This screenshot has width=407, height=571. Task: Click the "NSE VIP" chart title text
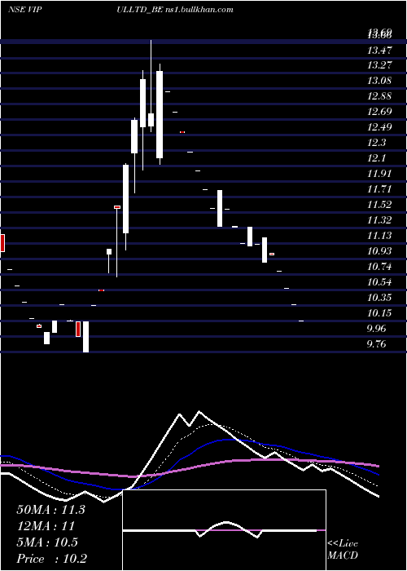24,10
